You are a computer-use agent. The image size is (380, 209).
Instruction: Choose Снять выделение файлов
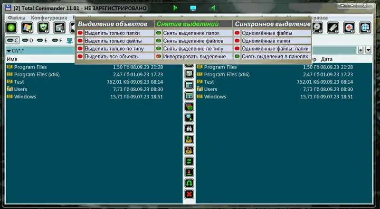(x=194, y=41)
